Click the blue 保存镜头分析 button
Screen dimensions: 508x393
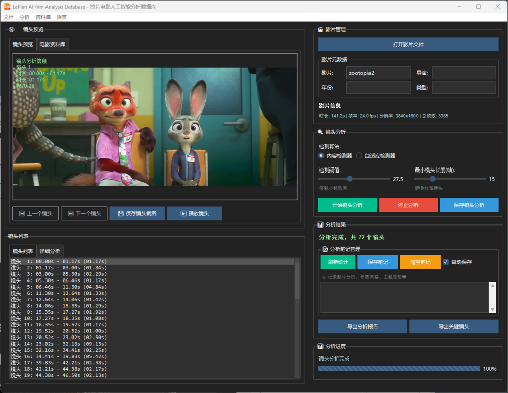469,205
